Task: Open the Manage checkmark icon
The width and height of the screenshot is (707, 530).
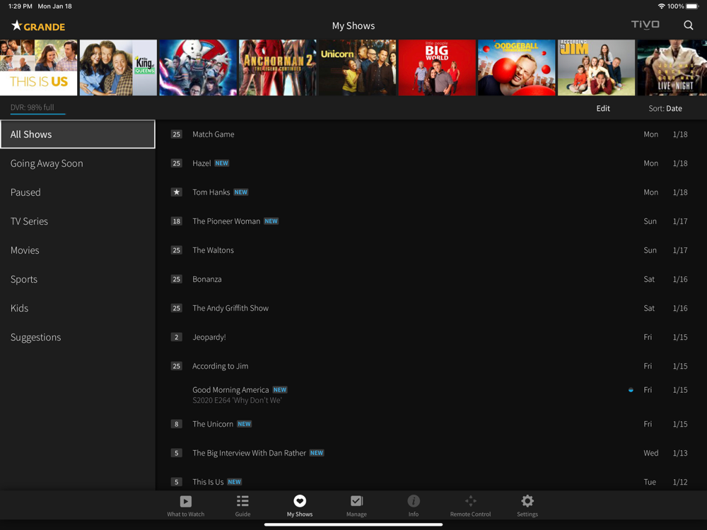Action: click(x=356, y=501)
